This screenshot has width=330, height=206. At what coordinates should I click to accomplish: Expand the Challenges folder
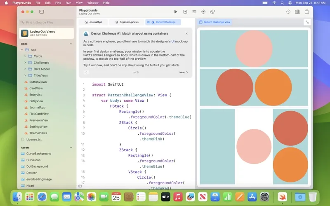(25, 63)
